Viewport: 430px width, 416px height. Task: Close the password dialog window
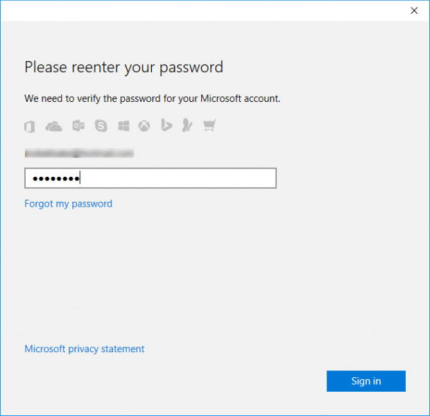414,10
